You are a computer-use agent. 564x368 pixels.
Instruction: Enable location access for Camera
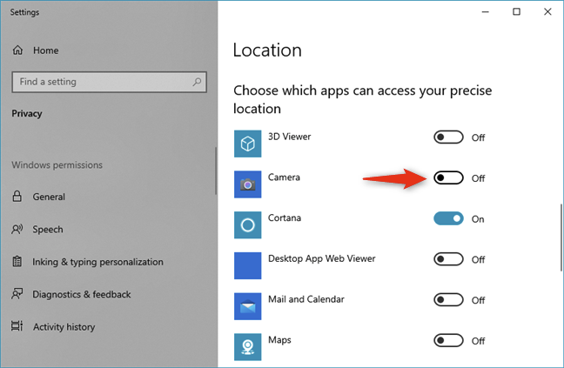pyautogui.click(x=448, y=177)
